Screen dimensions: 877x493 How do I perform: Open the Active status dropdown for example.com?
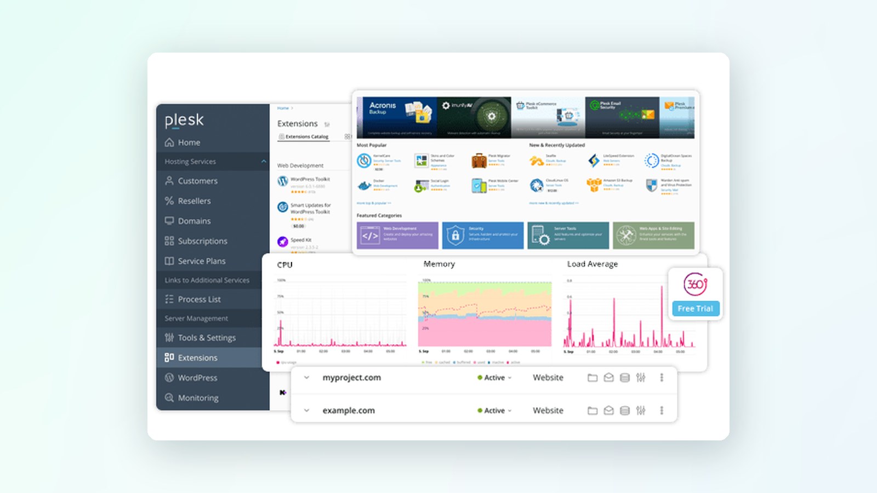(494, 410)
